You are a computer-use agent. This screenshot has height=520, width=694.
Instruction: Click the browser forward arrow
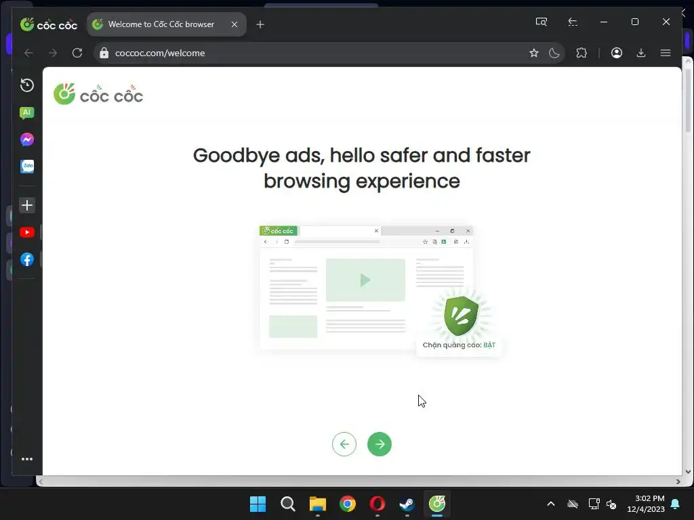point(53,53)
